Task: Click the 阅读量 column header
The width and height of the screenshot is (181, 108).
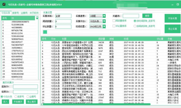Action: 102,39
